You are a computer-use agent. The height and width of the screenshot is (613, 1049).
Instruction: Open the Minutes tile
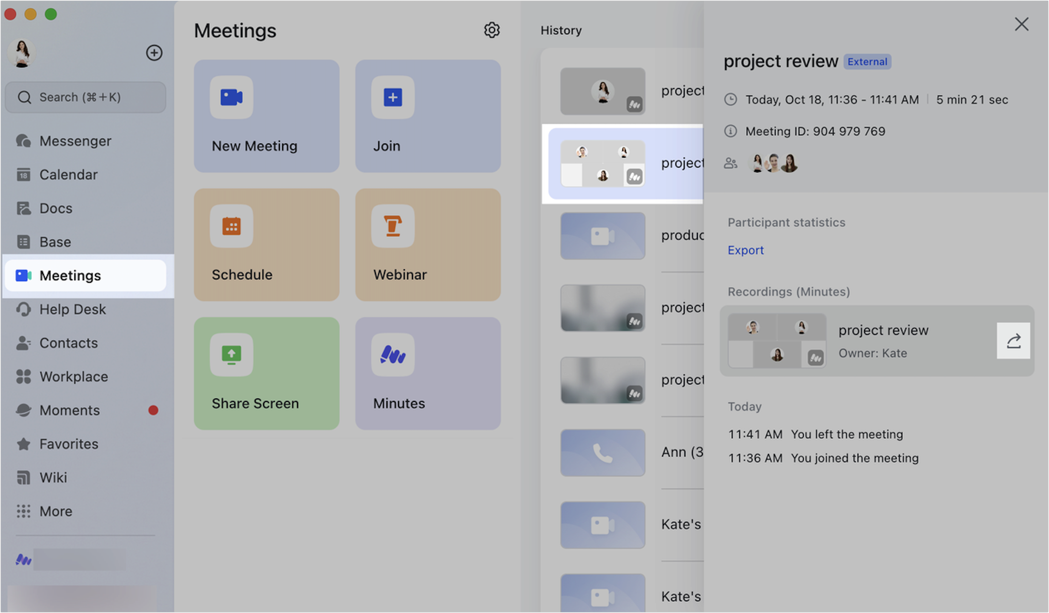(428, 373)
